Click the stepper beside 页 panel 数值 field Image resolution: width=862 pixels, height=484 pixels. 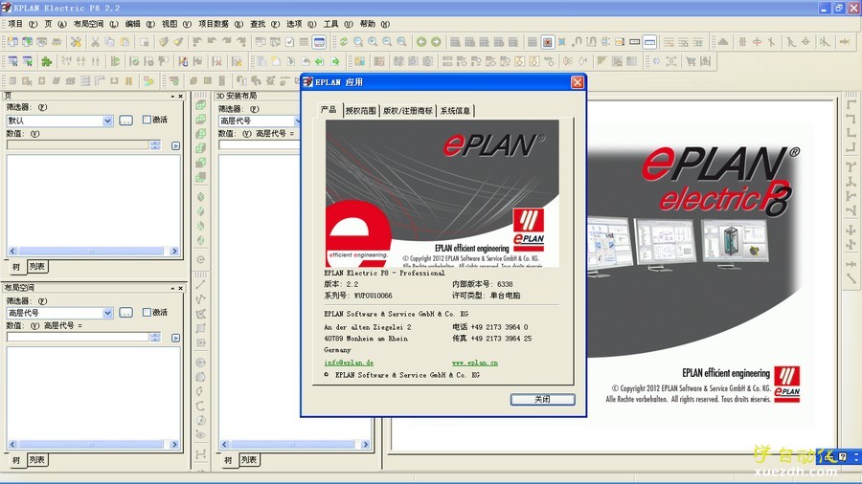(x=155, y=144)
